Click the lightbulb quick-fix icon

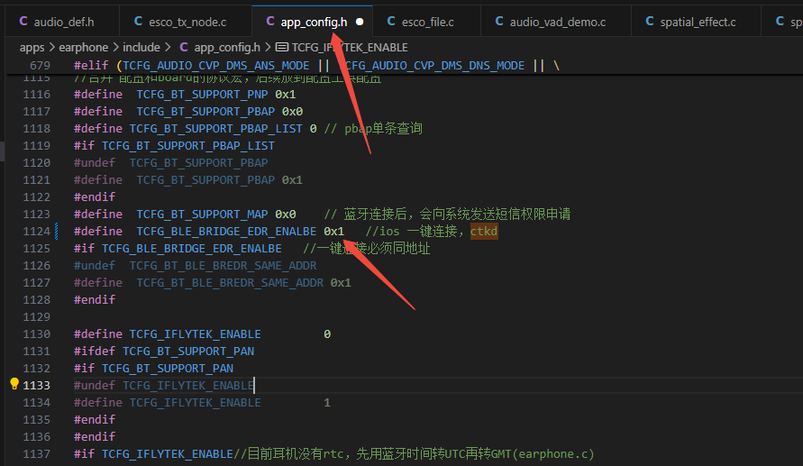[x=14, y=384]
